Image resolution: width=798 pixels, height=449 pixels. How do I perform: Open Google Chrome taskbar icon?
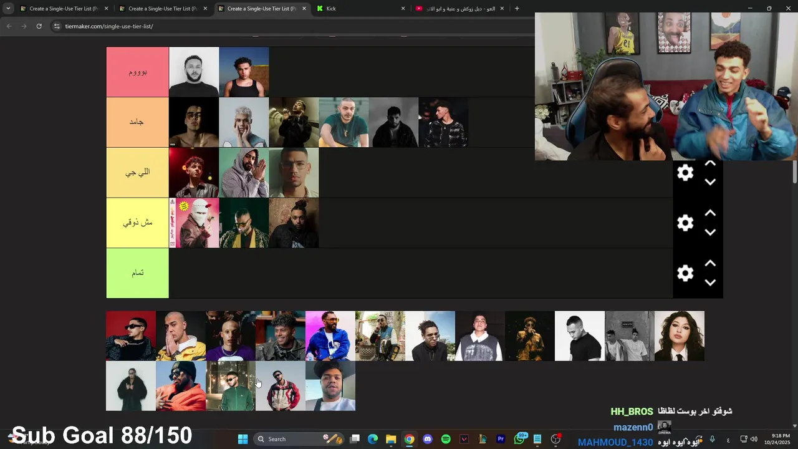click(409, 439)
